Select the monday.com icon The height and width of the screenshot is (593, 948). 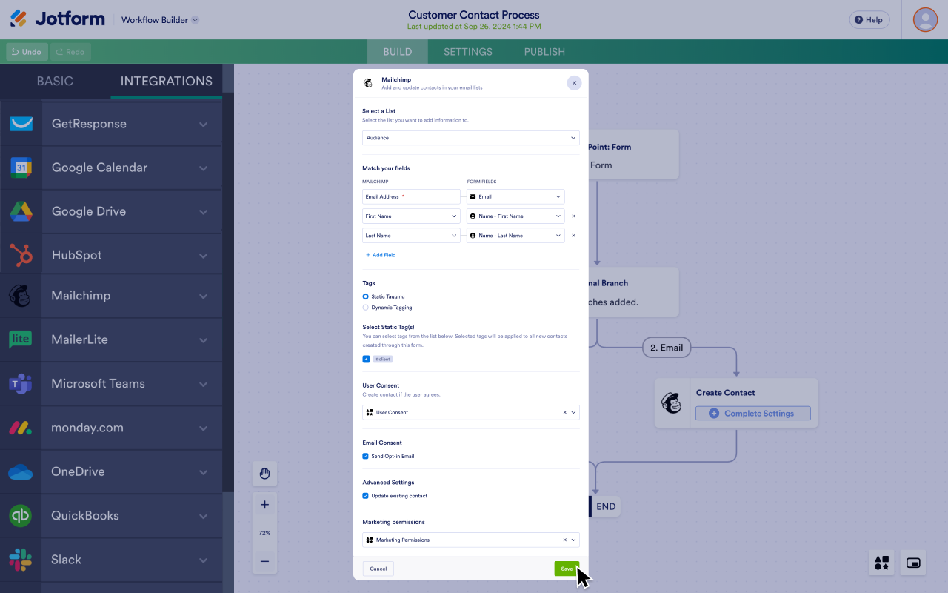pyautogui.click(x=20, y=428)
